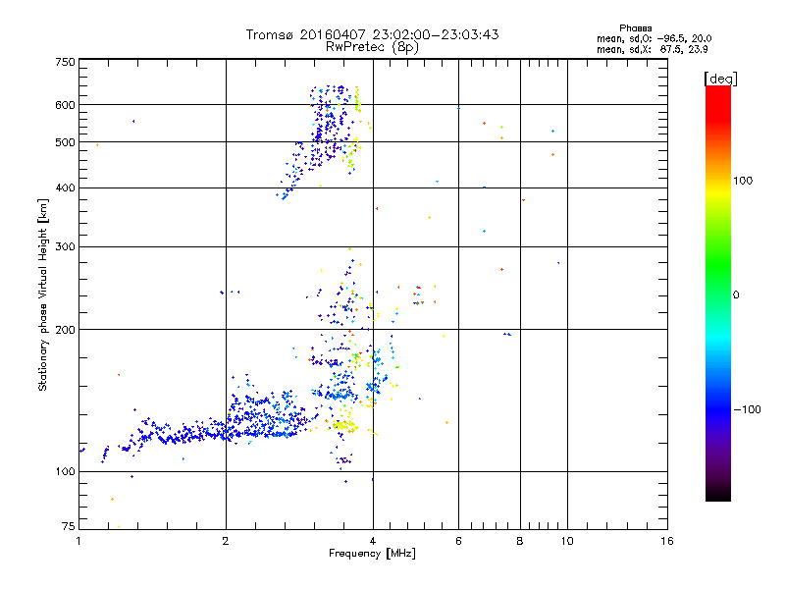Click the "mean, sd,X: 87.5, 23.9" line
The width and height of the screenshot is (785, 589).
tap(652, 49)
